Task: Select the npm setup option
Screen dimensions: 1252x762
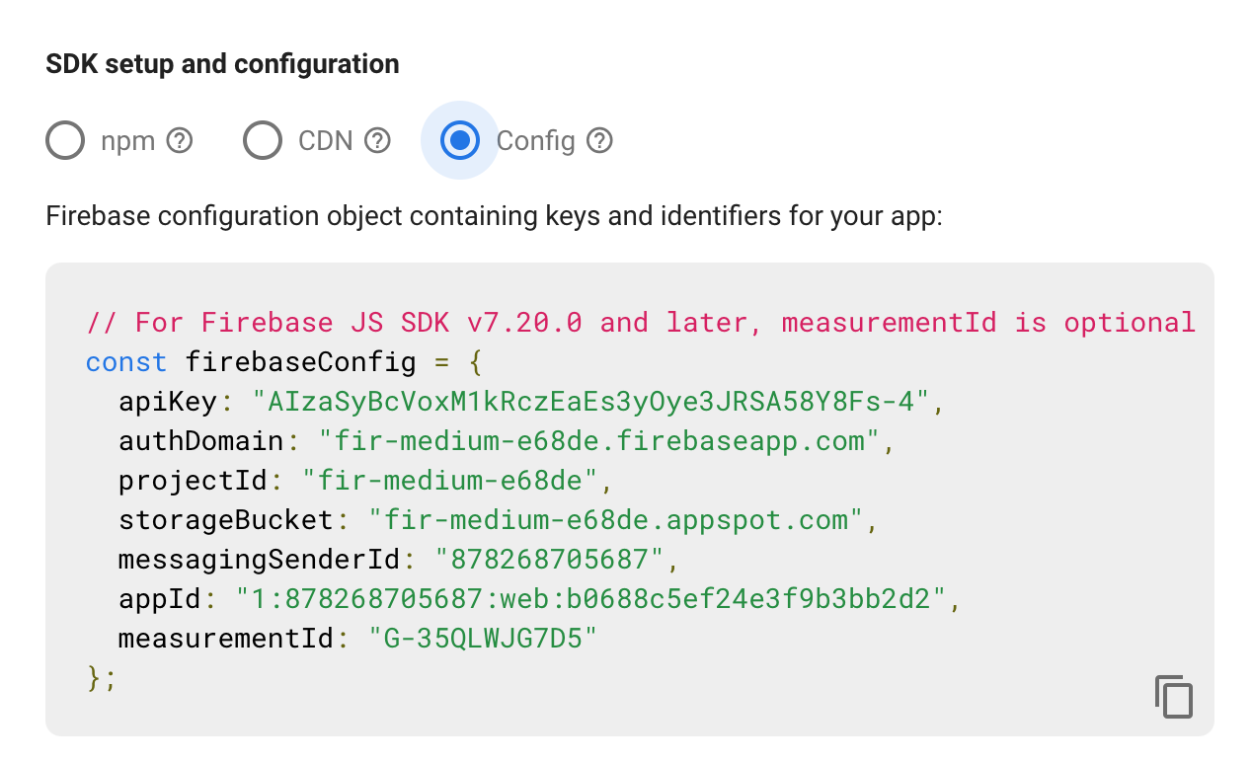Action: (x=65, y=140)
